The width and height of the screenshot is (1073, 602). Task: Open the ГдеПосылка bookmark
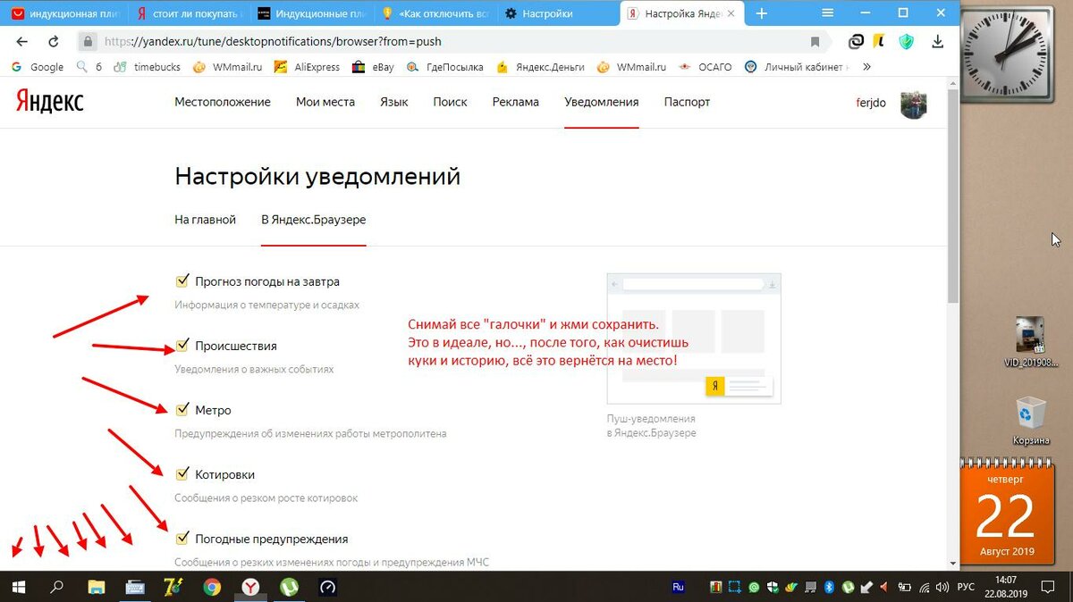(x=444, y=67)
